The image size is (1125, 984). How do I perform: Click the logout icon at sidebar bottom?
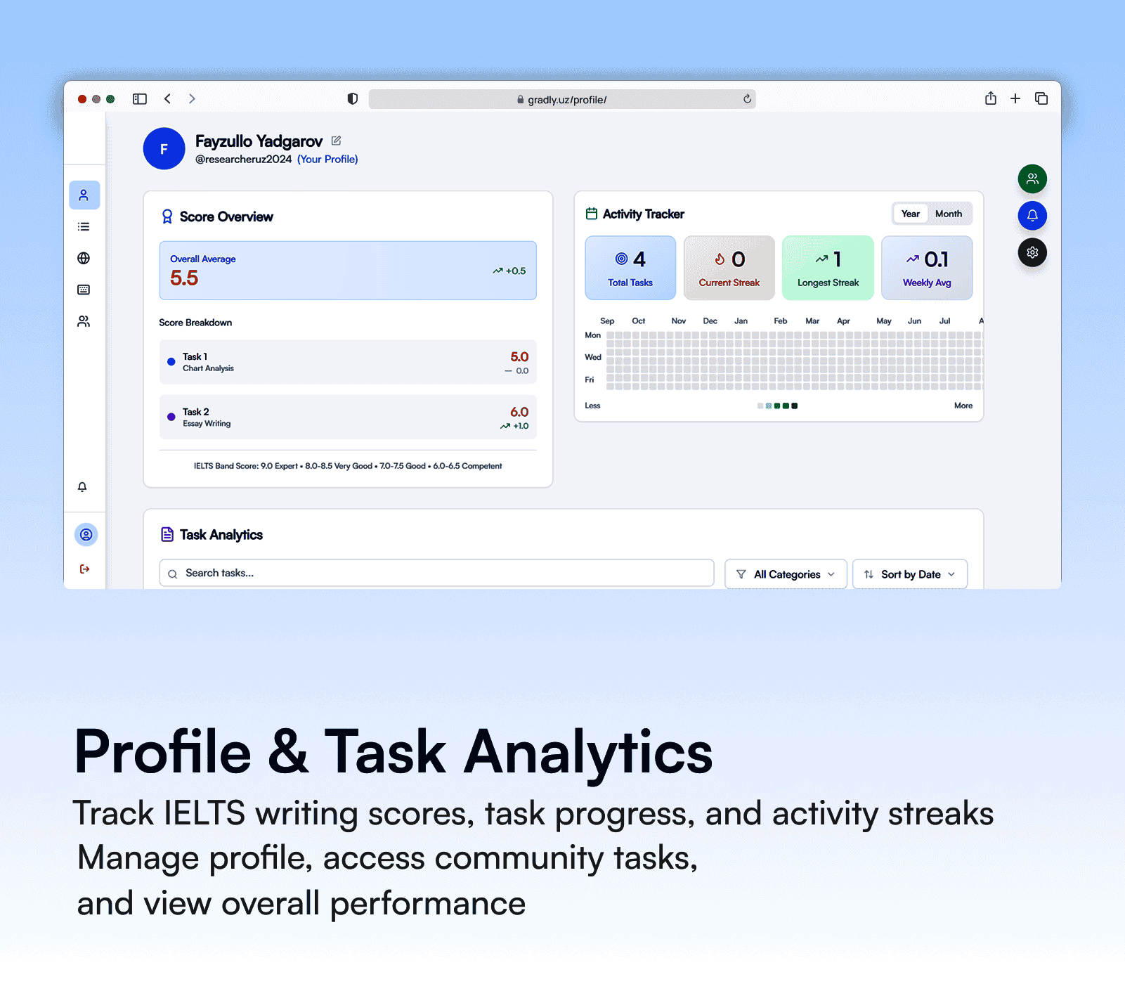coord(84,569)
